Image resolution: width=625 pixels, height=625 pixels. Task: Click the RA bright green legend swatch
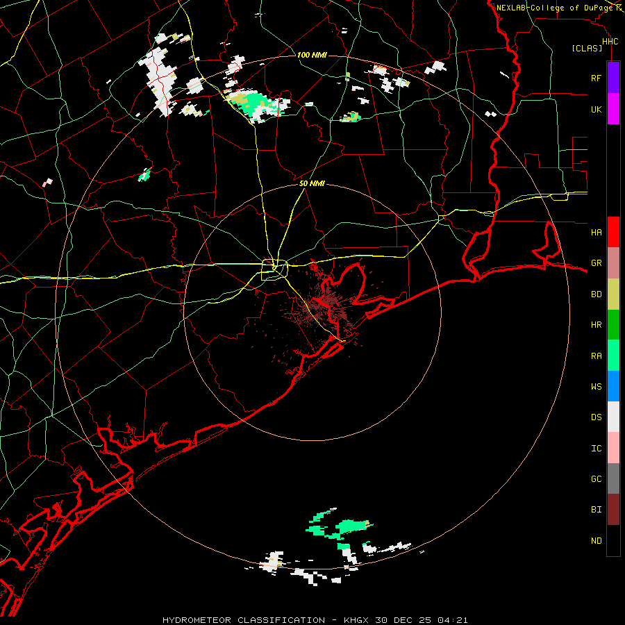[613, 356]
